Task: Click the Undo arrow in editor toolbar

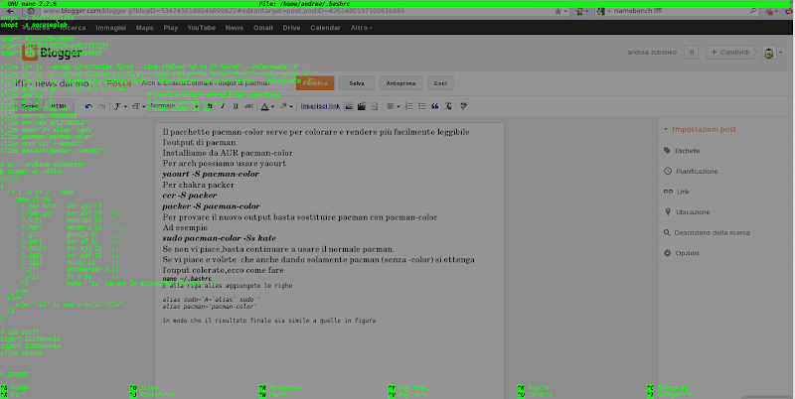Action: pyautogui.click(x=88, y=106)
